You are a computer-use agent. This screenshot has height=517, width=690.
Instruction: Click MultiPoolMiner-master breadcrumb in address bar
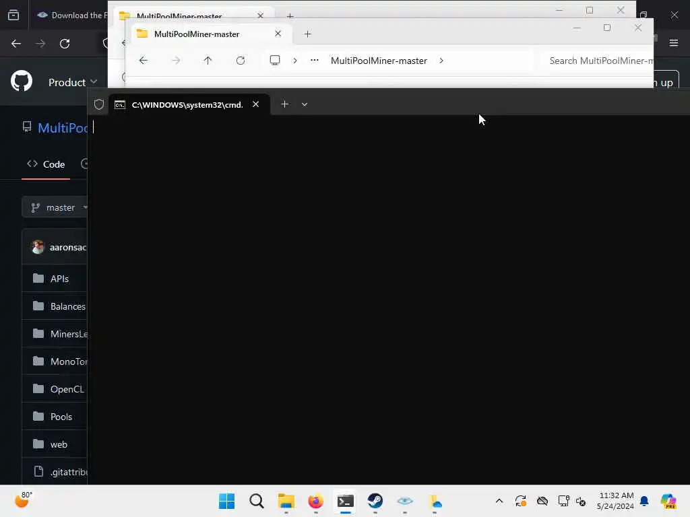click(379, 61)
